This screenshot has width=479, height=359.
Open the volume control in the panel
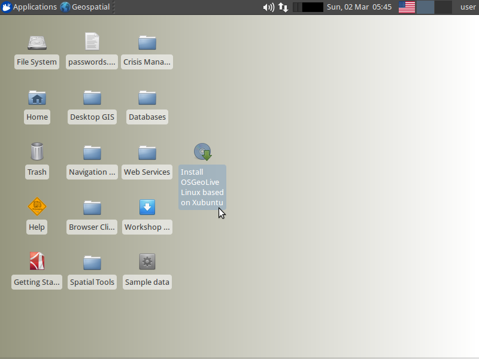[x=268, y=7]
